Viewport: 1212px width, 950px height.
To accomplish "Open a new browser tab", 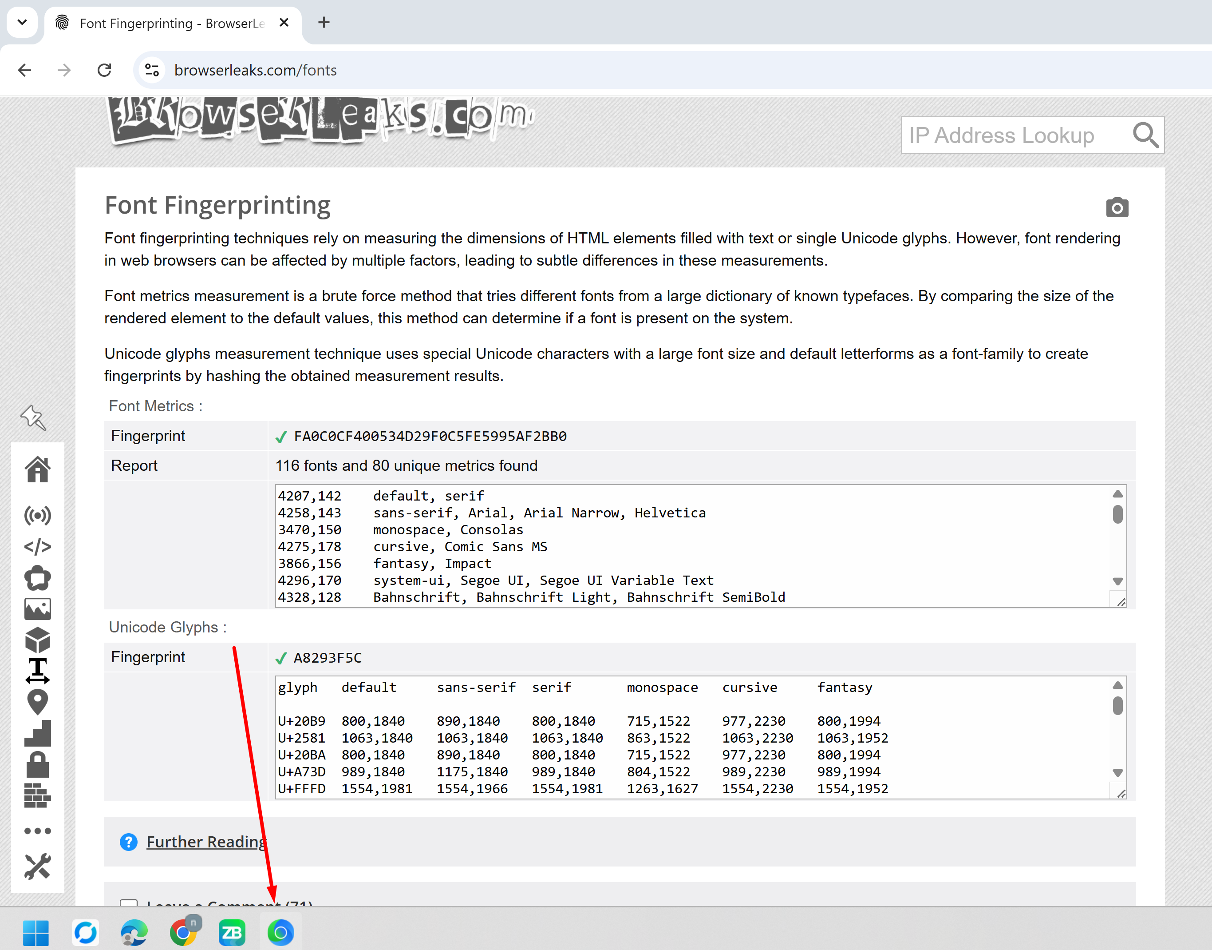I will point(324,22).
